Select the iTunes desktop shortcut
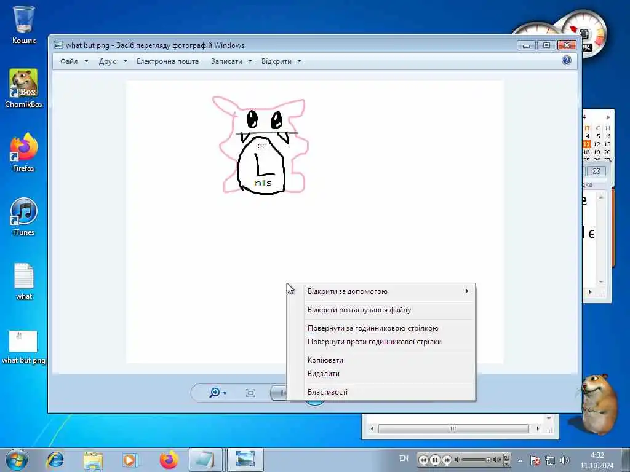Image resolution: width=630 pixels, height=472 pixels. coord(24,216)
